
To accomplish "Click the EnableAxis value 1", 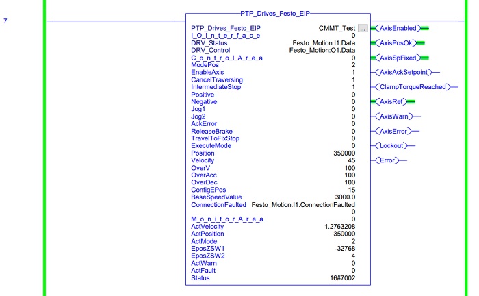I will point(353,73).
